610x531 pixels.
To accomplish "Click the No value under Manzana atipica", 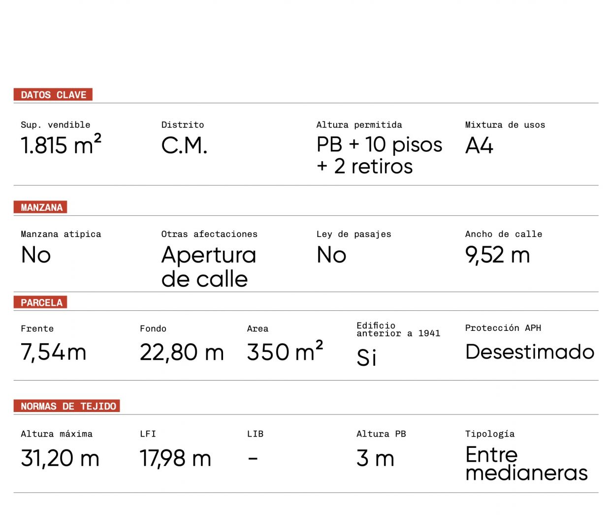I will tap(36, 255).
